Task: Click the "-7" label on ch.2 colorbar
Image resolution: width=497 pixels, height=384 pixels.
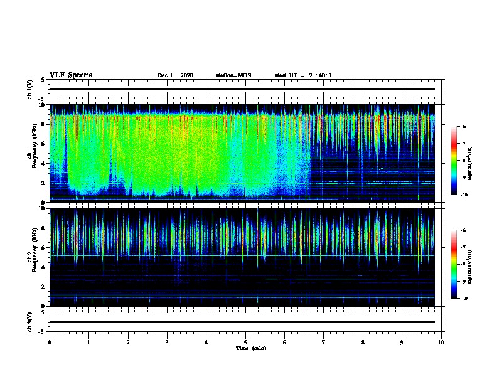Action: pyautogui.click(x=463, y=247)
